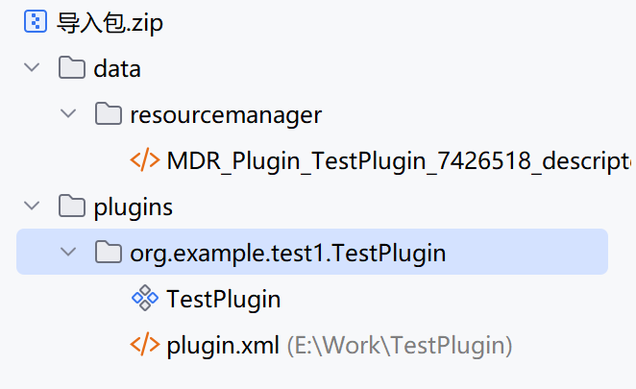Click the plugin.xml file icon

click(145, 344)
